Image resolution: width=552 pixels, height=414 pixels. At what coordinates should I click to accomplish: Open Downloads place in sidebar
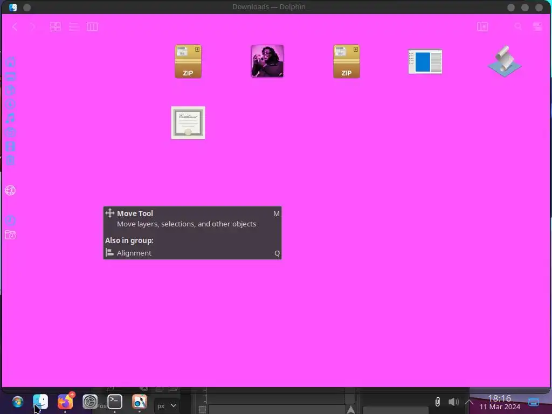(x=10, y=104)
